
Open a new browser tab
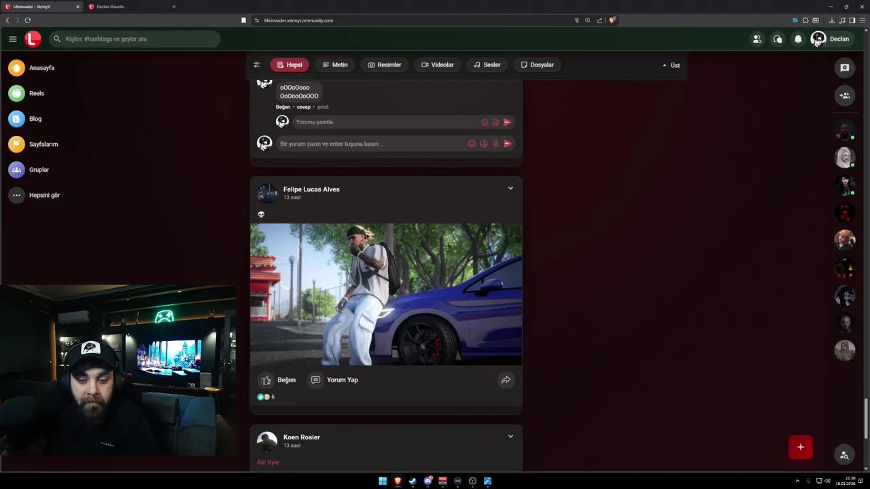[x=173, y=7]
